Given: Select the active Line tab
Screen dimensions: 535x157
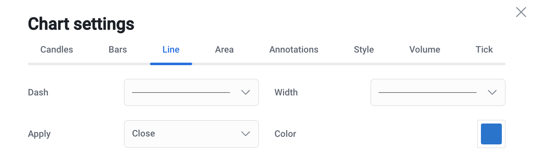Looking at the screenshot, I should click(x=171, y=50).
